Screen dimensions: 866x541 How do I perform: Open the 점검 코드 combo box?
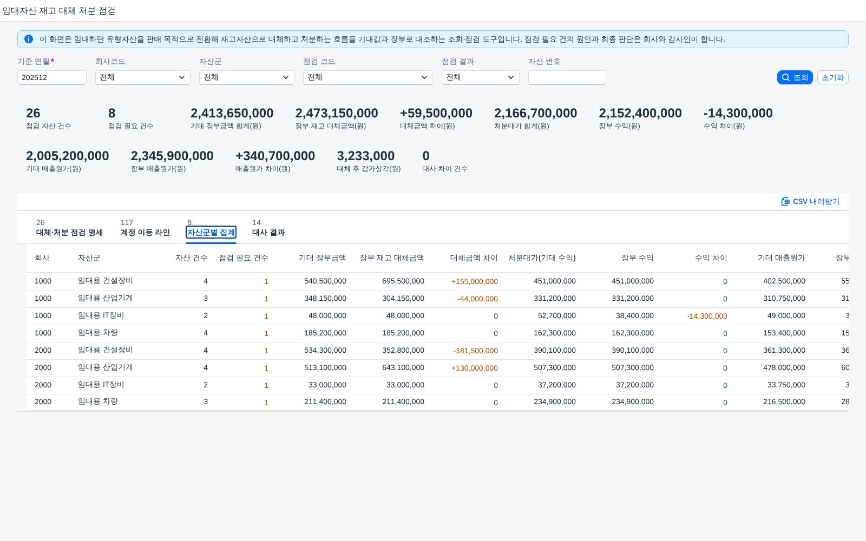point(368,77)
